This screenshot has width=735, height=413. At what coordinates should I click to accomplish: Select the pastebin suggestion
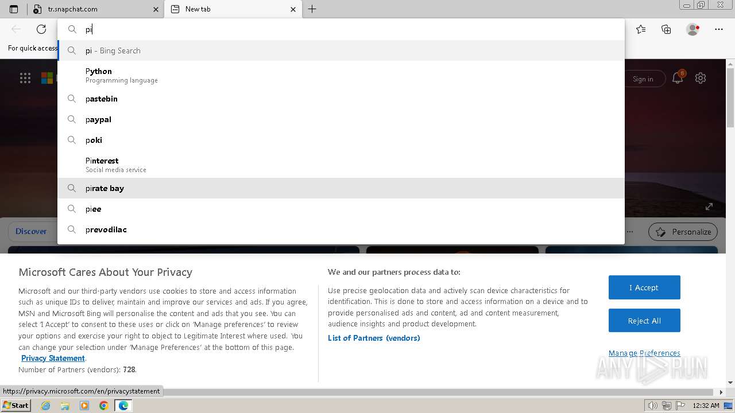[x=341, y=99]
